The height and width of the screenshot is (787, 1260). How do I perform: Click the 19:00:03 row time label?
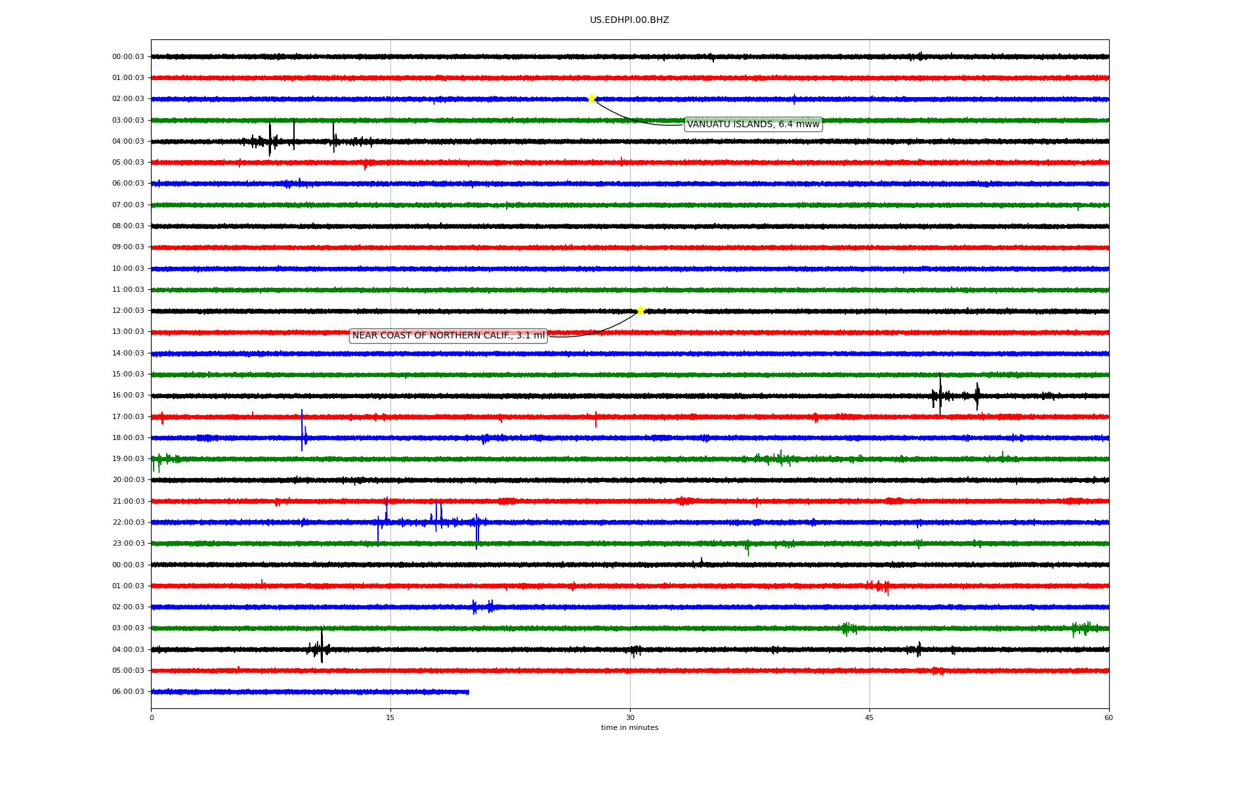pos(128,459)
